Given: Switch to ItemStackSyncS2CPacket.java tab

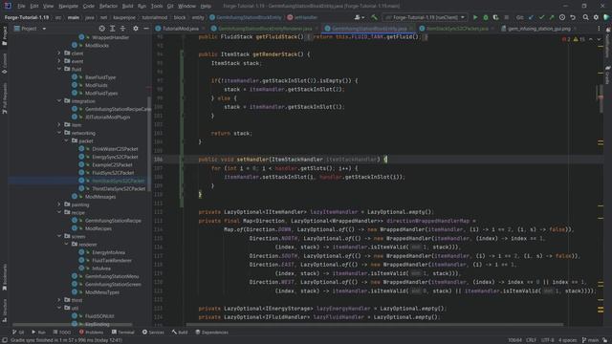Looking at the screenshot, I should (x=457, y=29).
